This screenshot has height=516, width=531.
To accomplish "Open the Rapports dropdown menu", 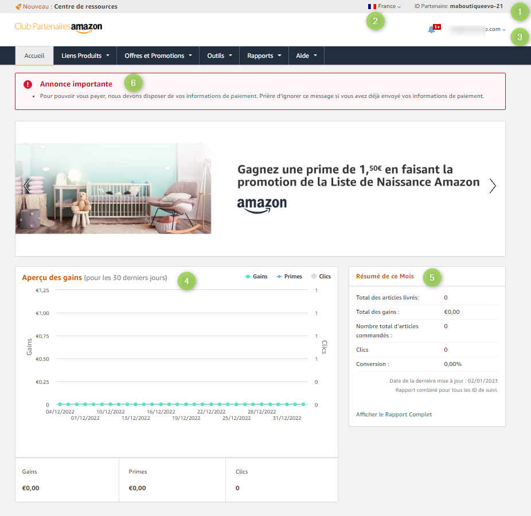I will [264, 56].
